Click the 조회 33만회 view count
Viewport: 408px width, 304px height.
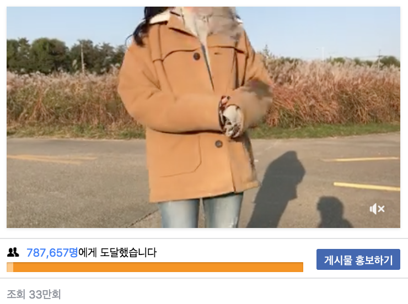click(x=34, y=295)
